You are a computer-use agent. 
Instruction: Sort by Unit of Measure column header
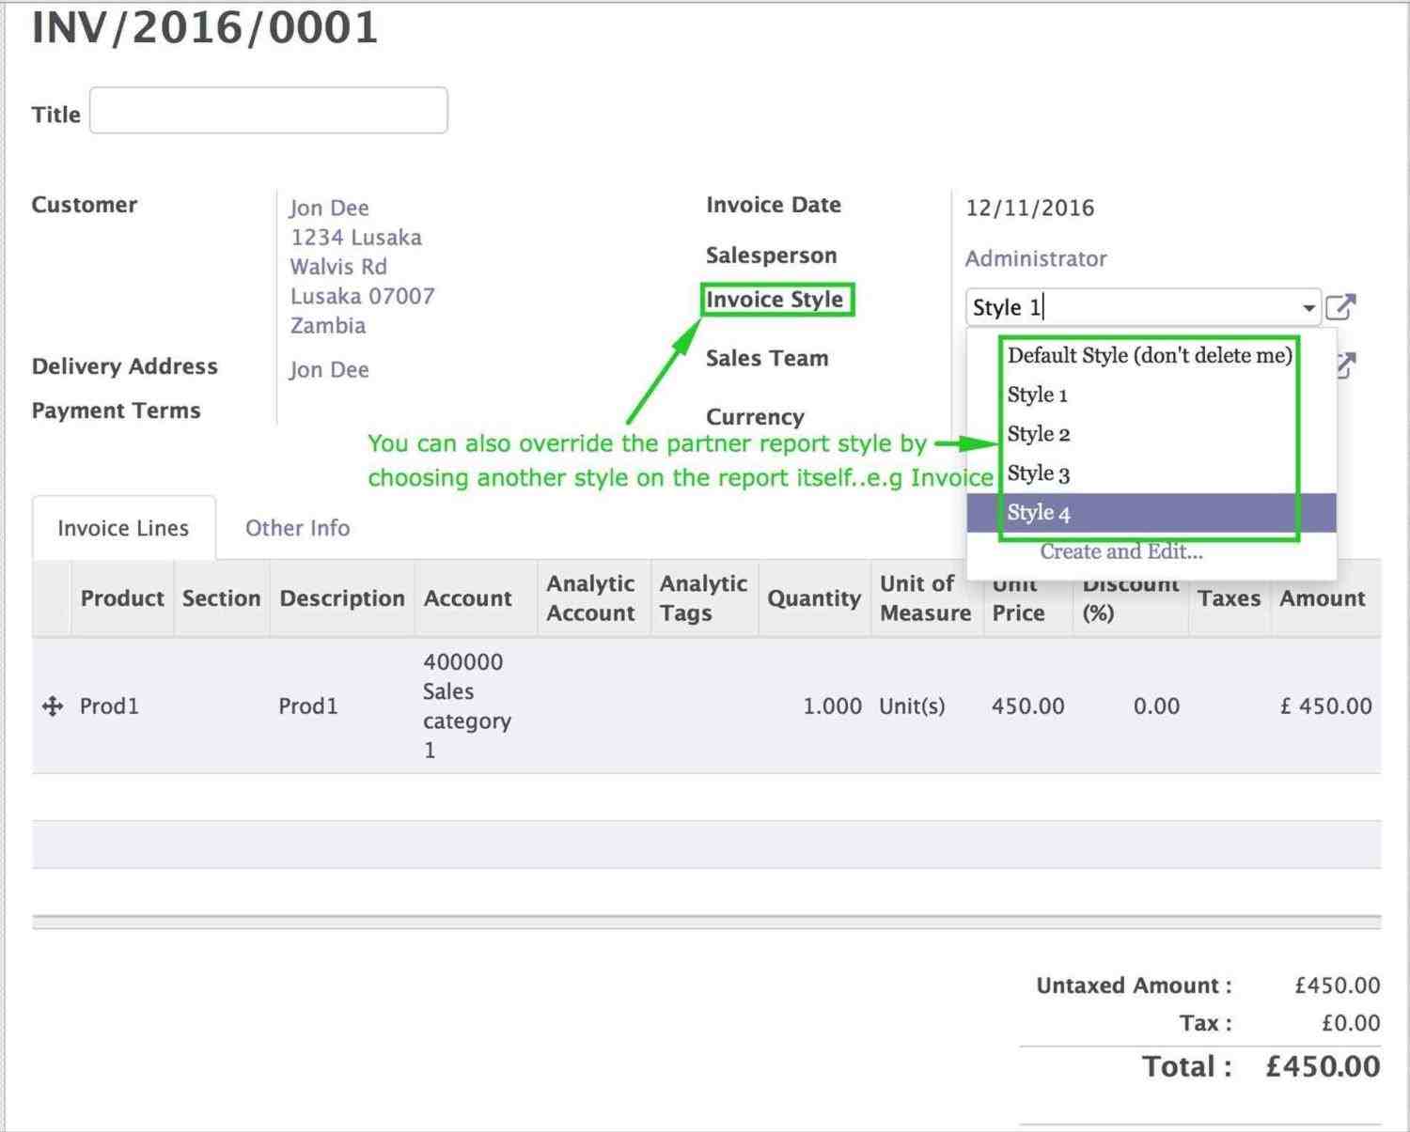click(925, 598)
